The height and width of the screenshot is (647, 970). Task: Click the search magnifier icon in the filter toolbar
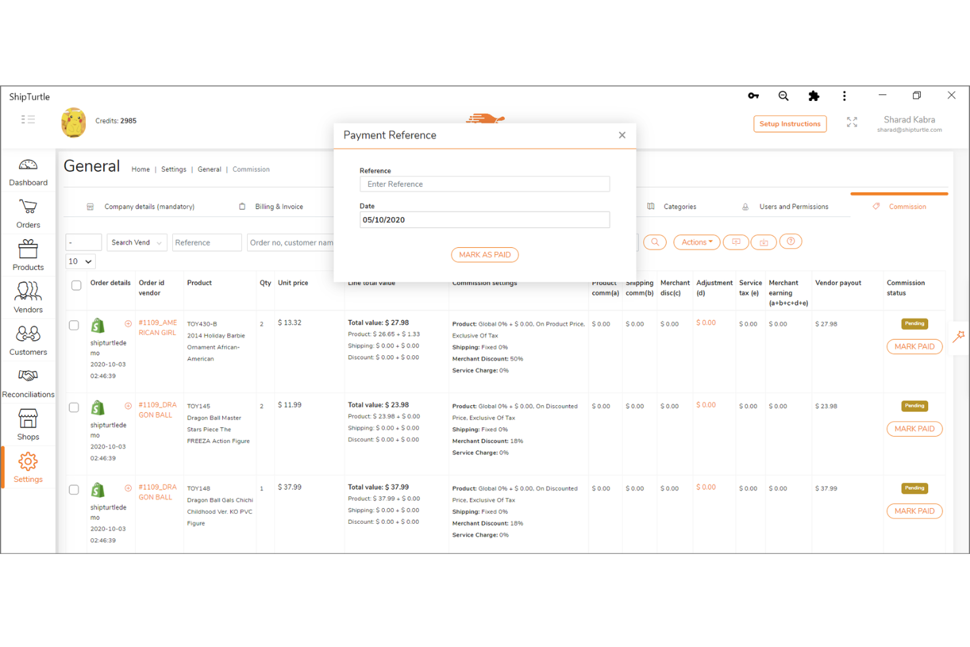(x=654, y=242)
